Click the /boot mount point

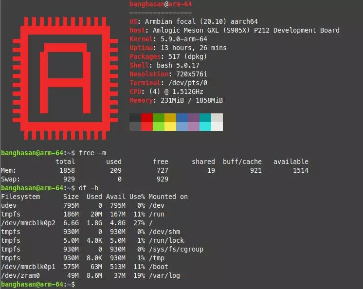pyautogui.click(x=159, y=267)
